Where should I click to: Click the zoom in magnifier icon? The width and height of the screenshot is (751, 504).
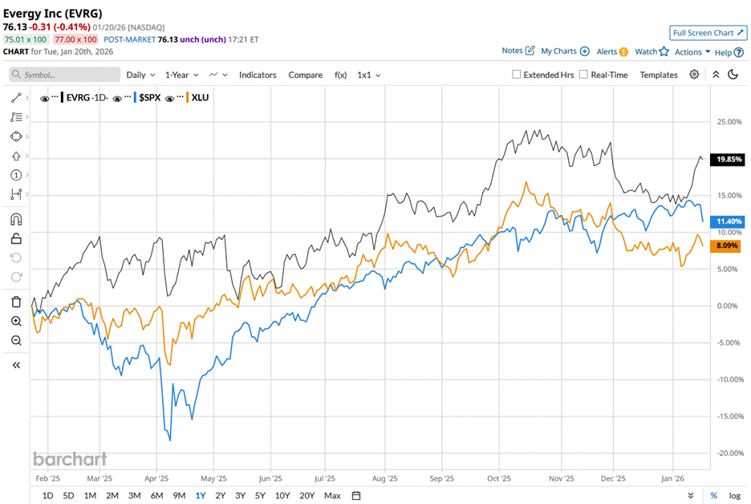16,321
